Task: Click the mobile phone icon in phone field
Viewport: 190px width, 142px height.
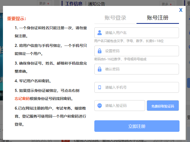Action: click(x=100, y=87)
